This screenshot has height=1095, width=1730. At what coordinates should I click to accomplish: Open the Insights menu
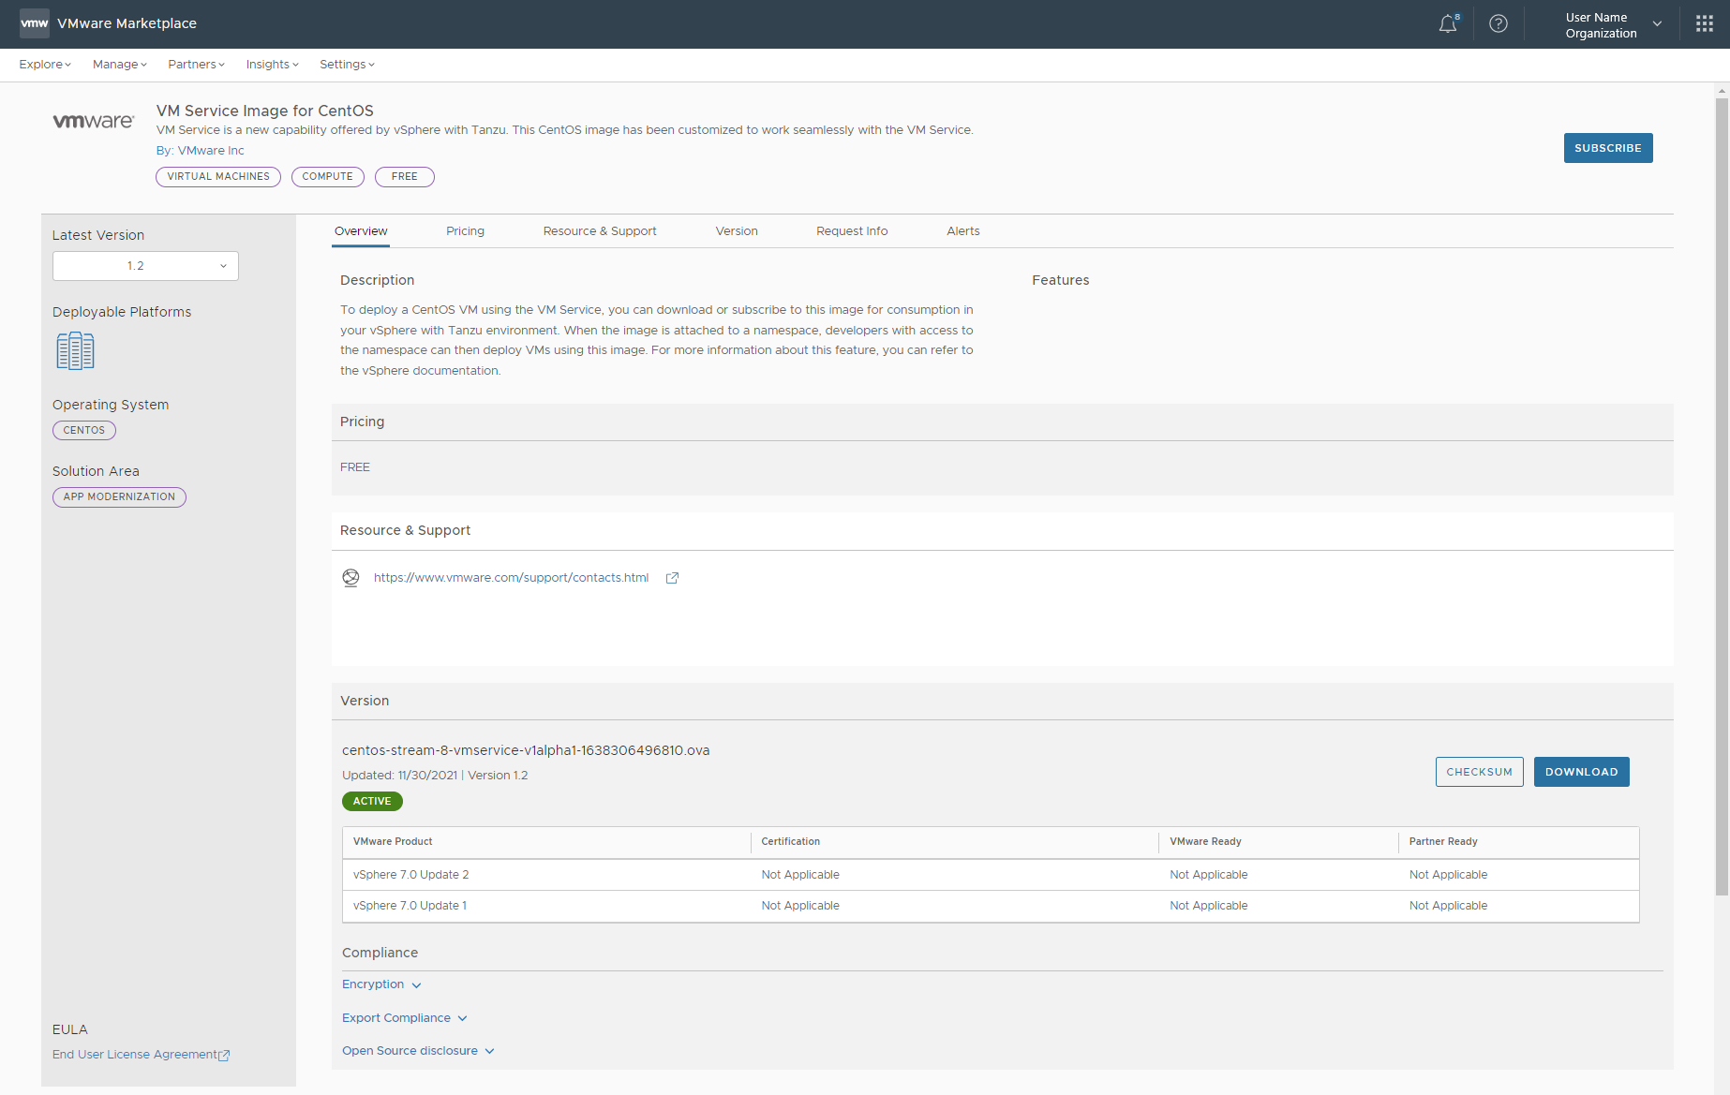click(273, 65)
